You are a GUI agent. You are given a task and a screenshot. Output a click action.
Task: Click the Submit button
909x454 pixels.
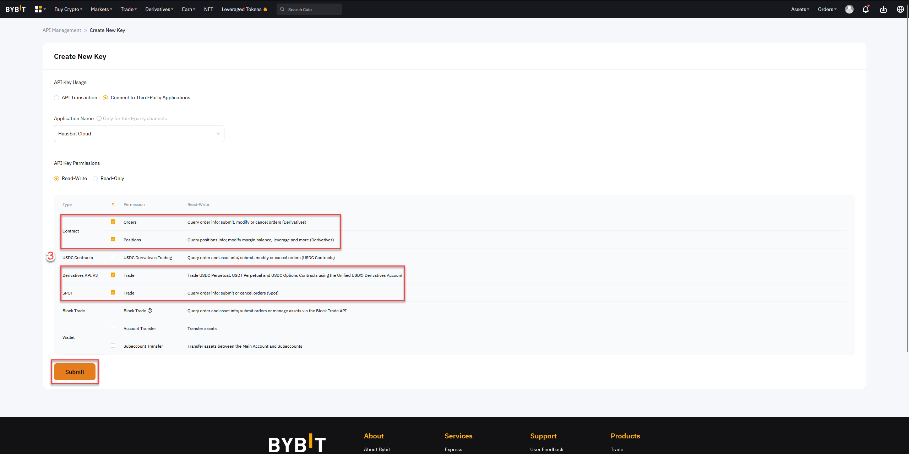[75, 372]
